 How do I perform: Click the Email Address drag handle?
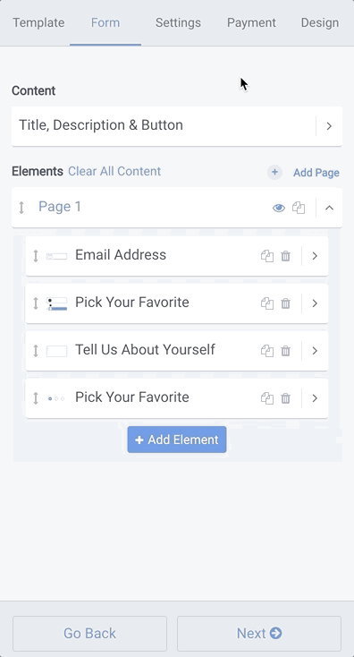pyautogui.click(x=36, y=256)
